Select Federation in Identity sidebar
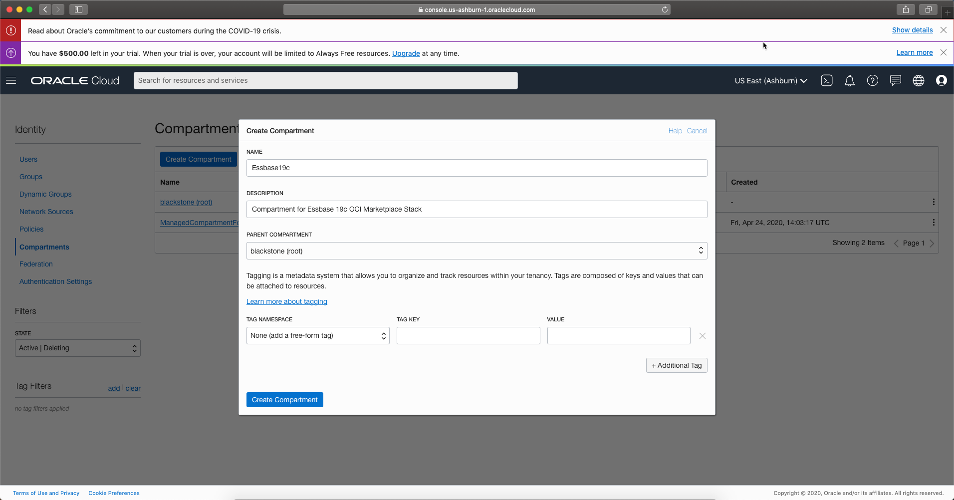The width and height of the screenshot is (954, 500). click(x=36, y=264)
